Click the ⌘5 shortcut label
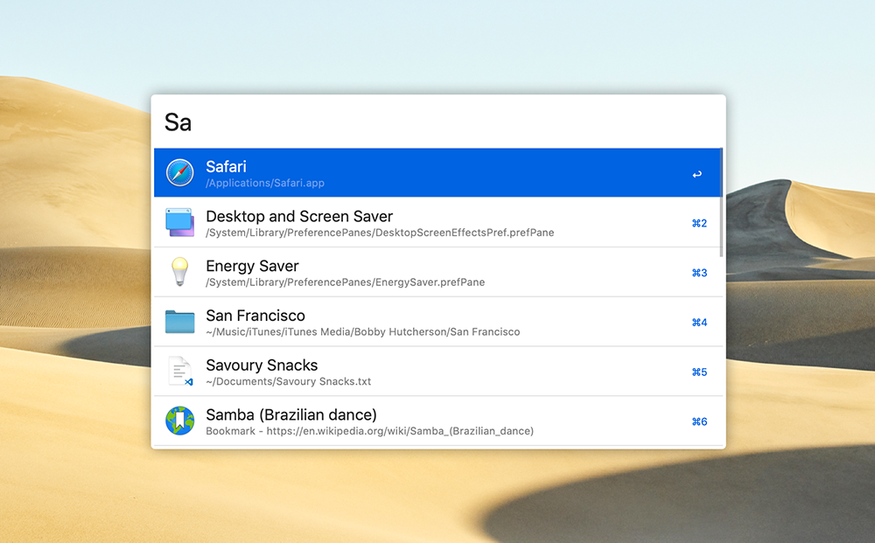The image size is (875, 543). point(699,372)
